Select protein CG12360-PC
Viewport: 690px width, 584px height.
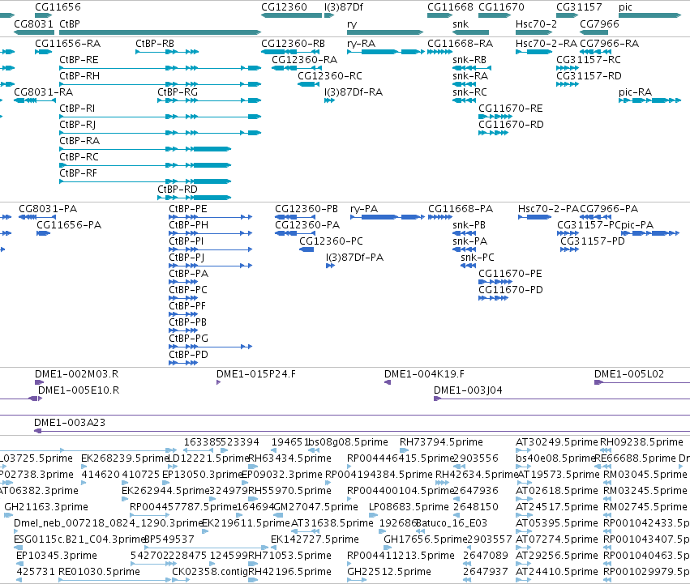coord(306,249)
